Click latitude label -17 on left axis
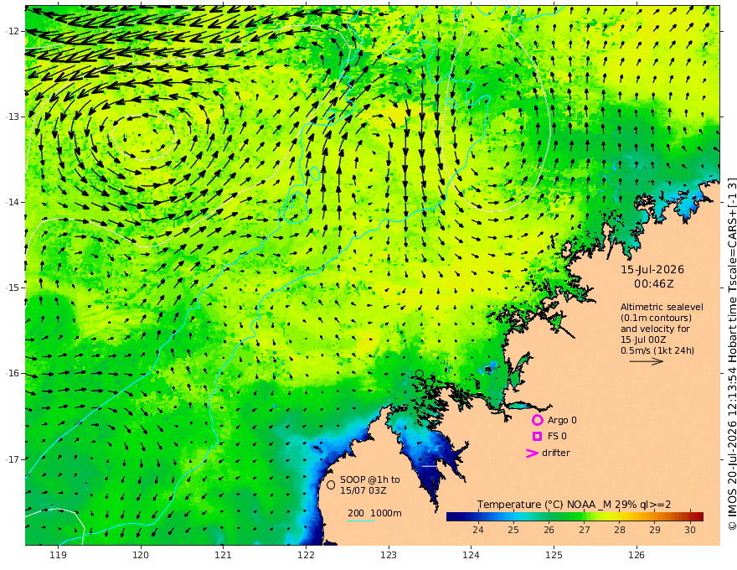This screenshot has width=737, height=570. coord(13,459)
